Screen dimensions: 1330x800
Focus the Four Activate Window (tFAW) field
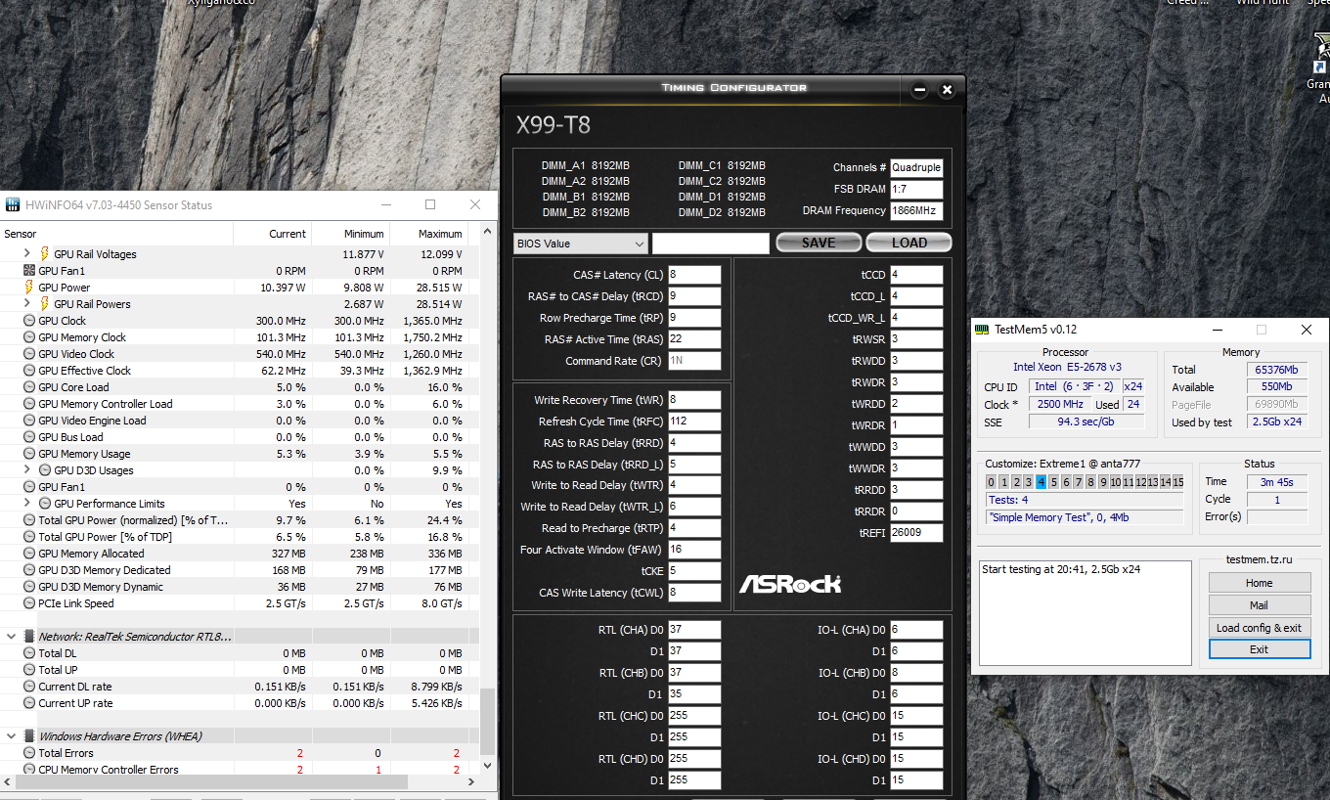pyautogui.click(x=694, y=550)
